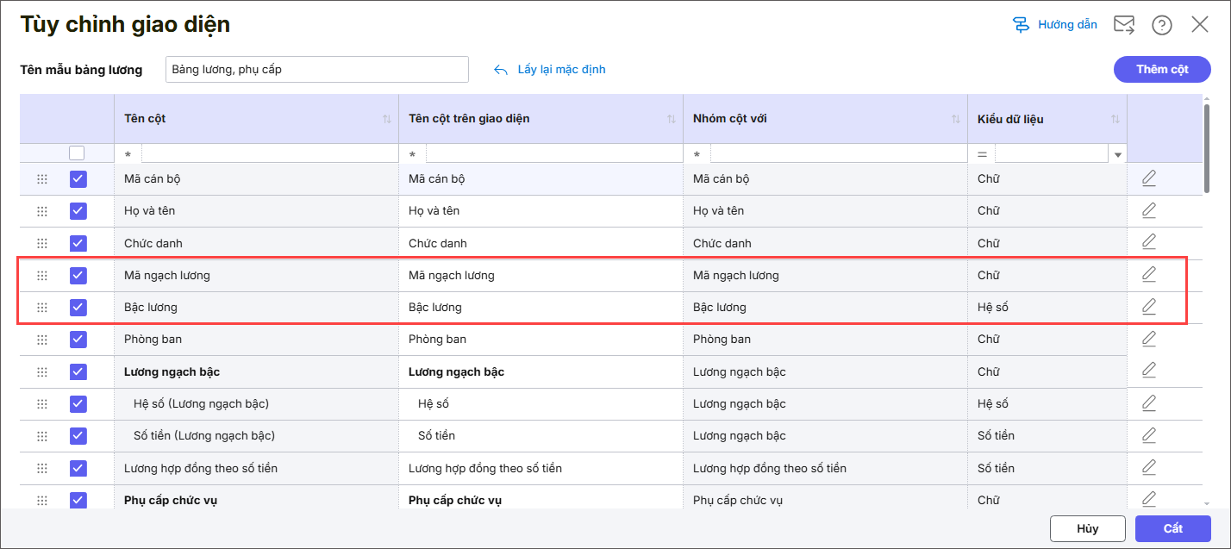Focus the Tên mẫu bảng lương field
Image resolution: width=1231 pixels, height=549 pixels.
pyautogui.click(x=316, y=69)
